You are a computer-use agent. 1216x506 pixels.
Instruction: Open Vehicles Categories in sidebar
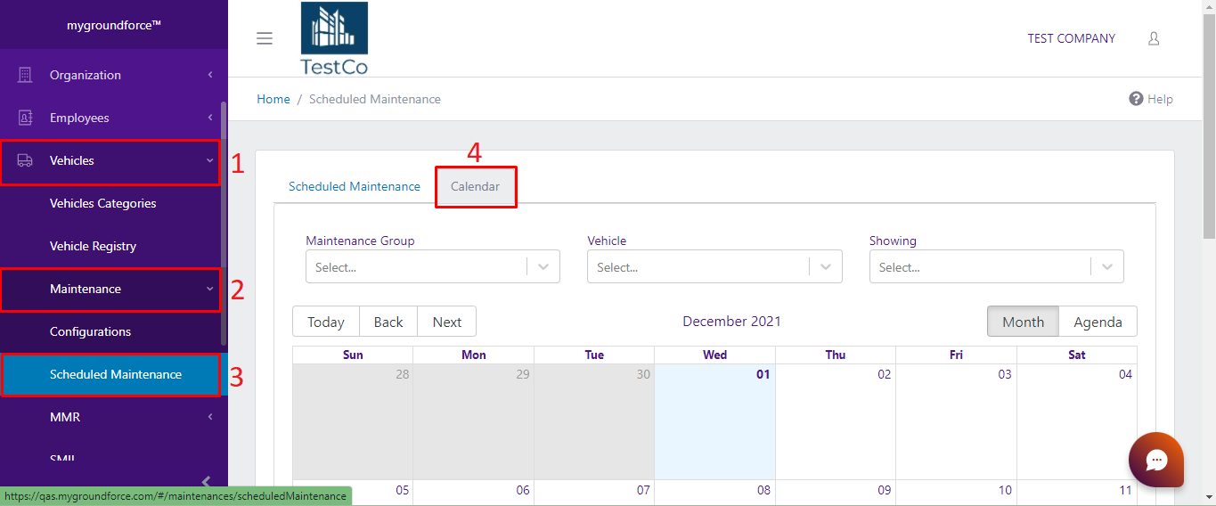[103, 203]
